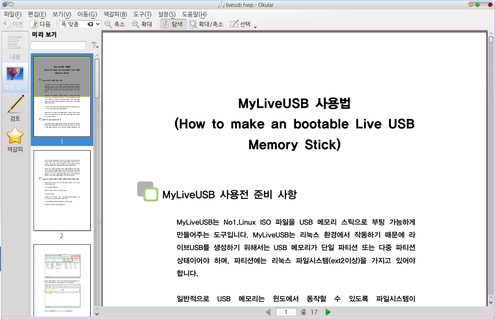Activate the 탐색 browse tool
The width and height of the screenshot is (495, 319).
[173, 24]
